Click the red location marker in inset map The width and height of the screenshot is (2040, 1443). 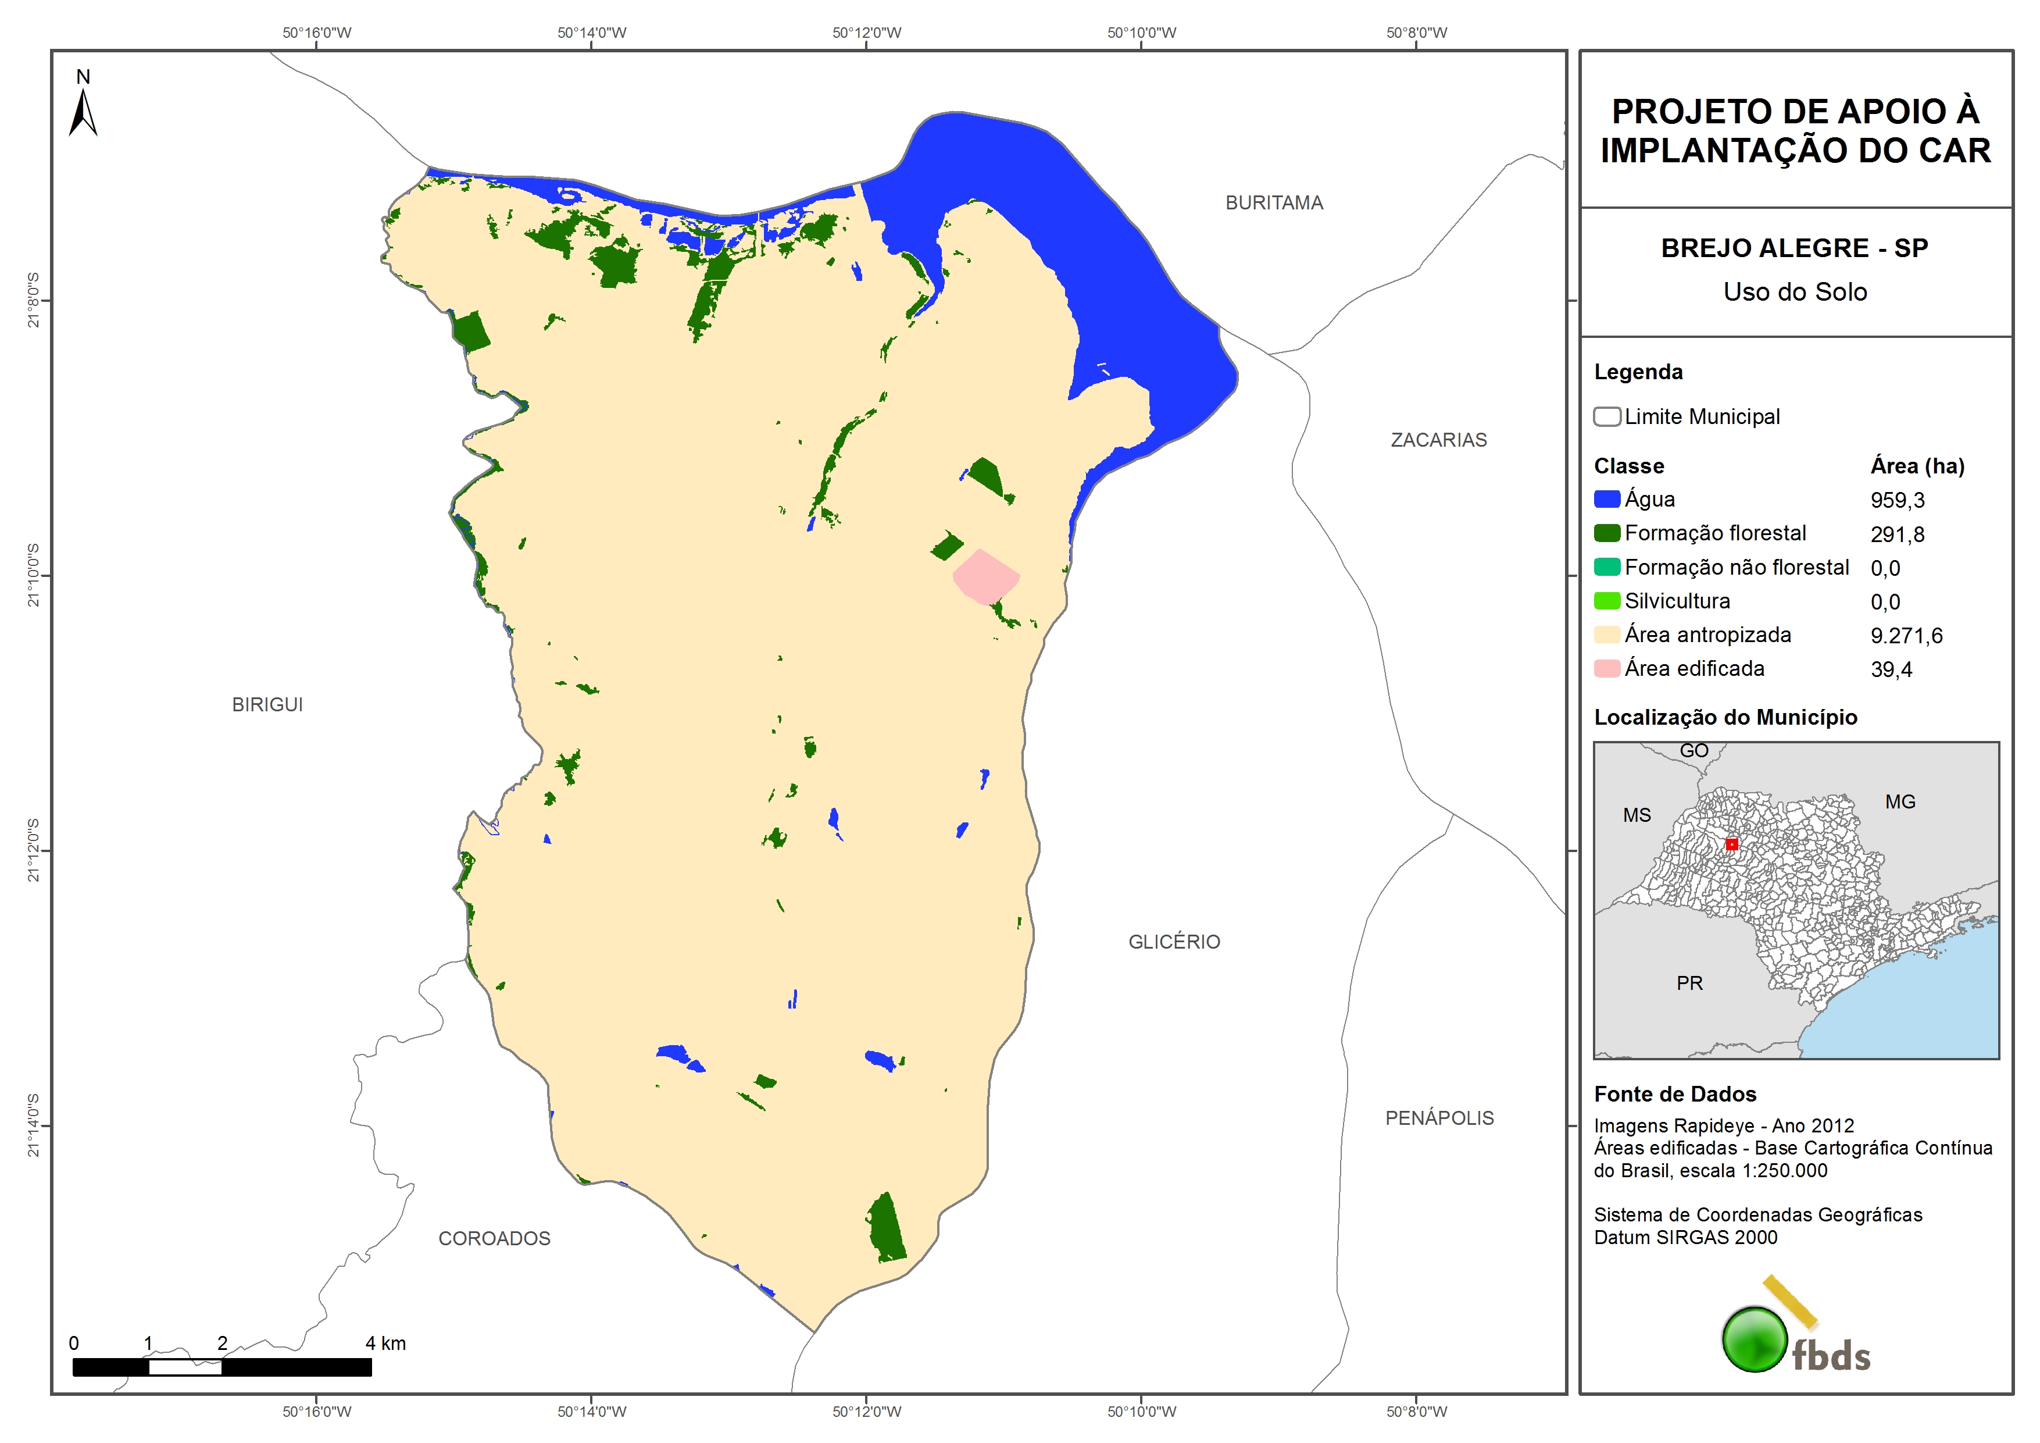point(1731,844)
